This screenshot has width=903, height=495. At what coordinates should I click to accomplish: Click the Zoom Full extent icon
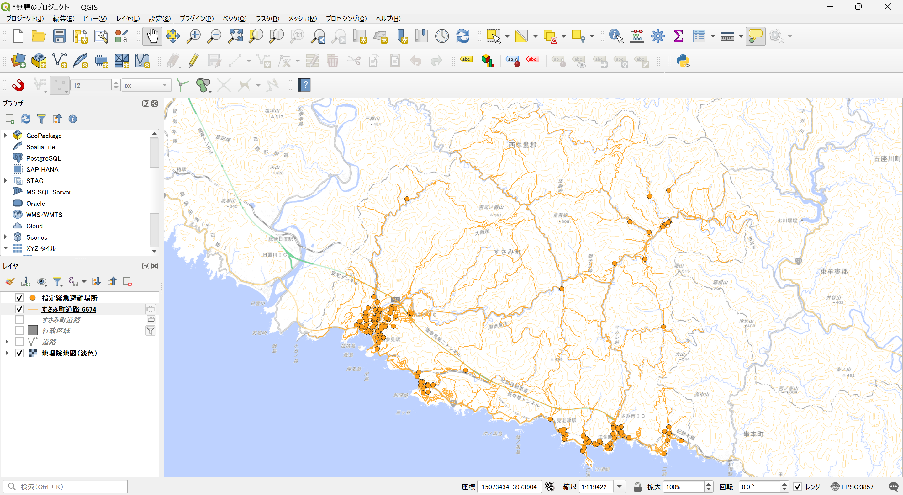point(235,36)
